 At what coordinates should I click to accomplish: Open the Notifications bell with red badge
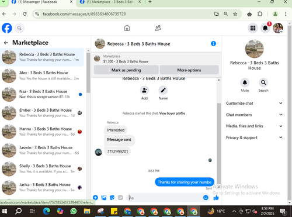click(265, 28)
